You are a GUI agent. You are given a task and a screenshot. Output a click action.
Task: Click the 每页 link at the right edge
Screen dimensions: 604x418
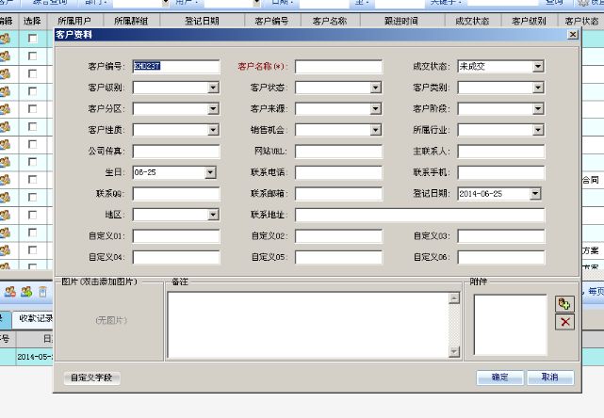pos(596,292)
